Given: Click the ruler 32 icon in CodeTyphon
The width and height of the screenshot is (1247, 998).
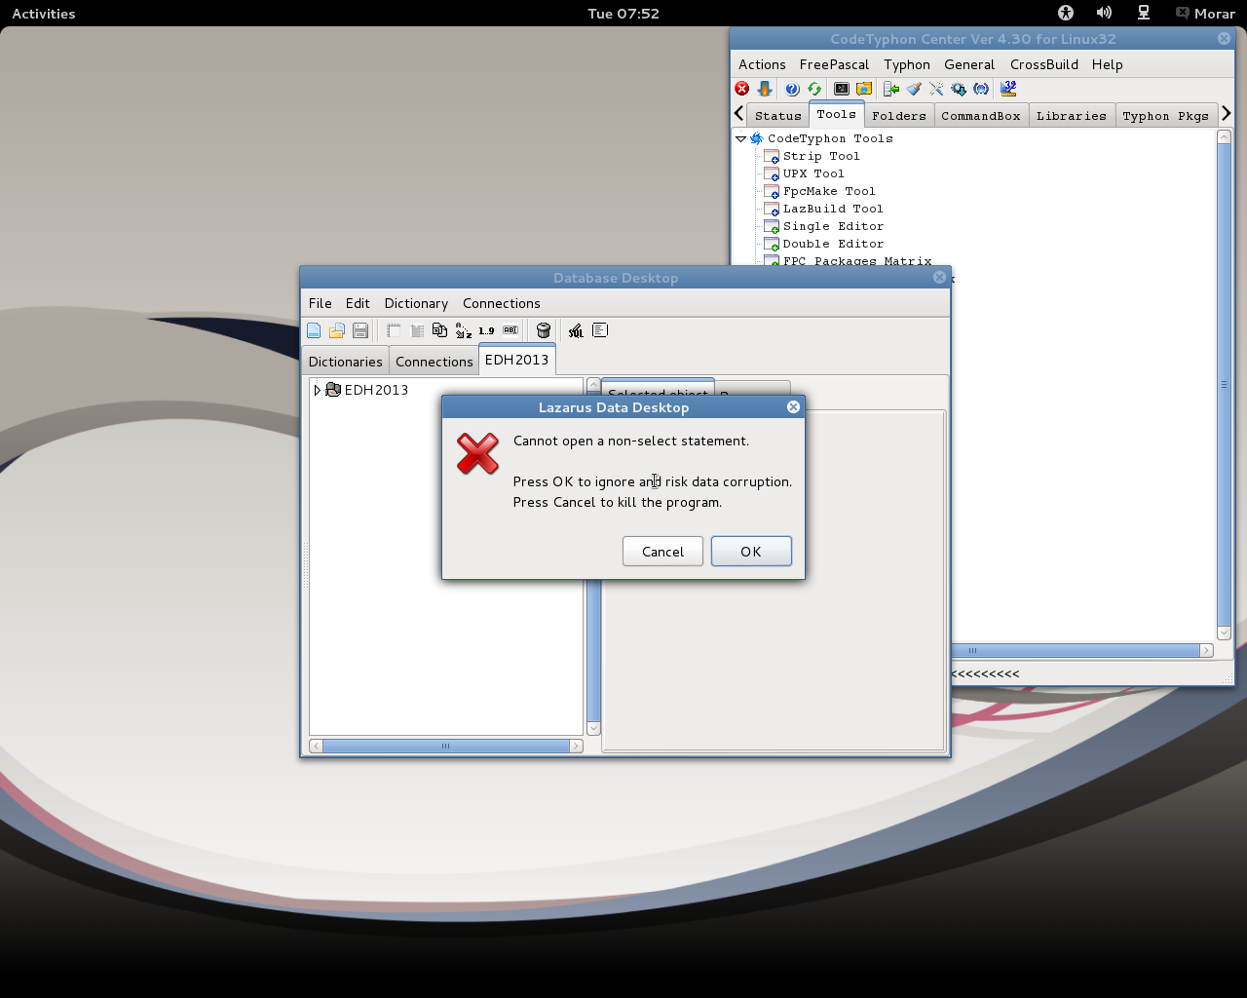Looking at the screenshot, I should 1008,89.
